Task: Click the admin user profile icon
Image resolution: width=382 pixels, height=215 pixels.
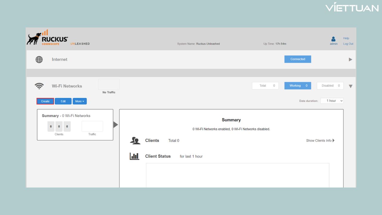Action: point(333,39)
